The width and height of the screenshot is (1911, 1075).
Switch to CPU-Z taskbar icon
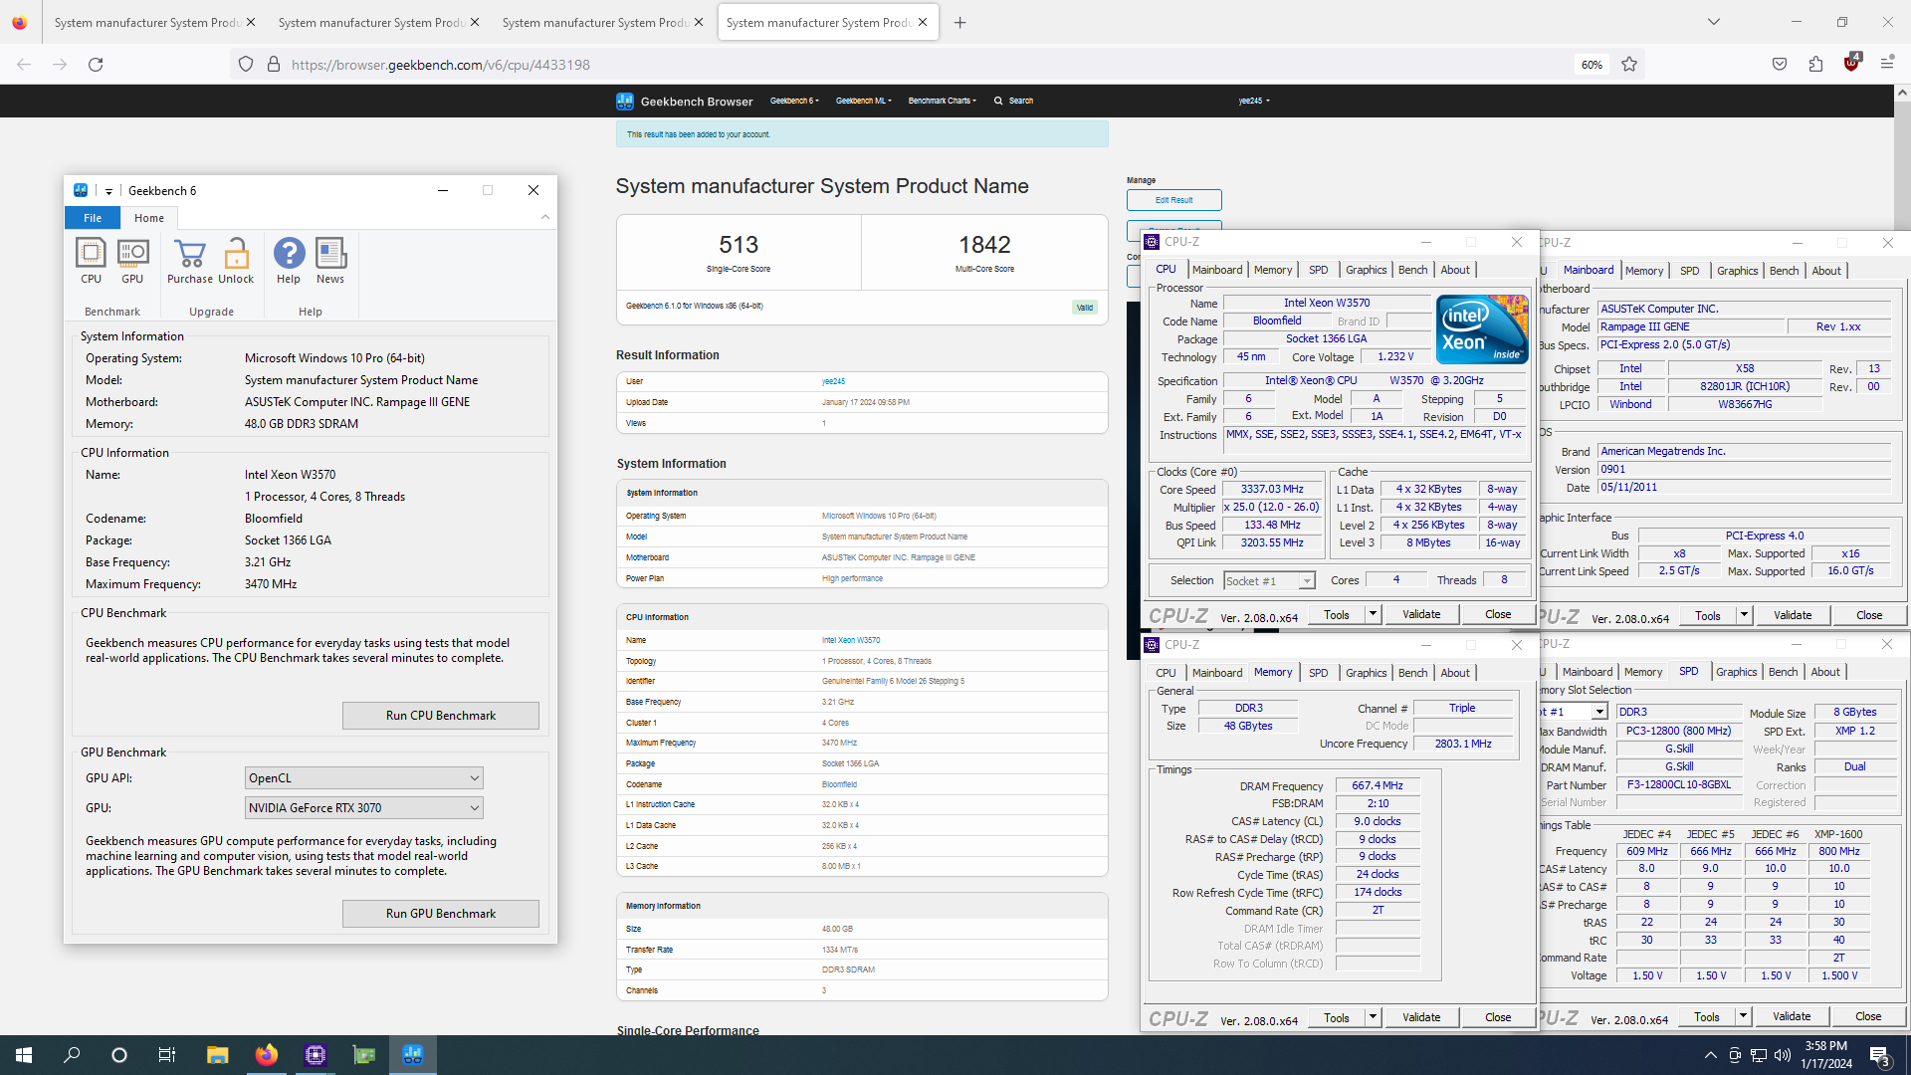tap(316, 1055)
